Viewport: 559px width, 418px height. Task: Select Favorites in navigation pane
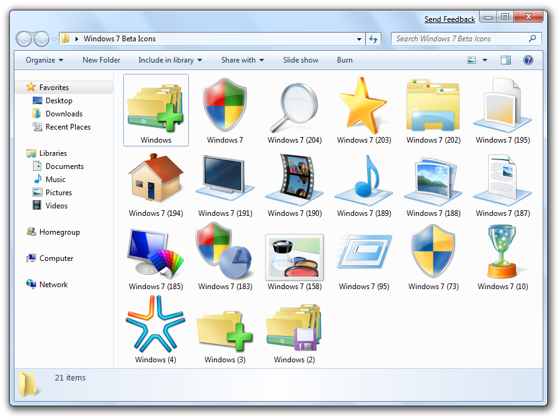(63, 88)
